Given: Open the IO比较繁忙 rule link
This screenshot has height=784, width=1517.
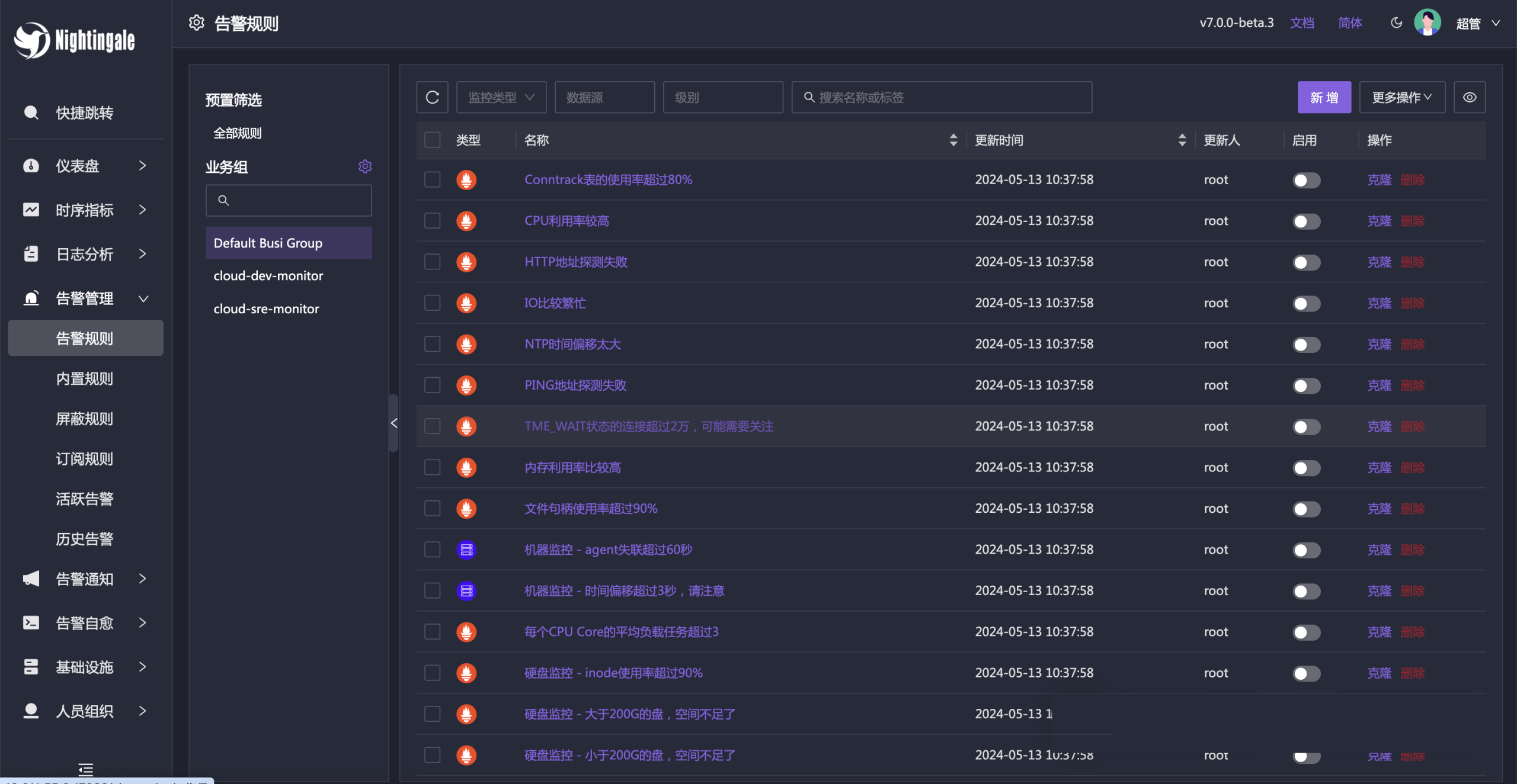Looking at the screenshot, I should (555, 303).
